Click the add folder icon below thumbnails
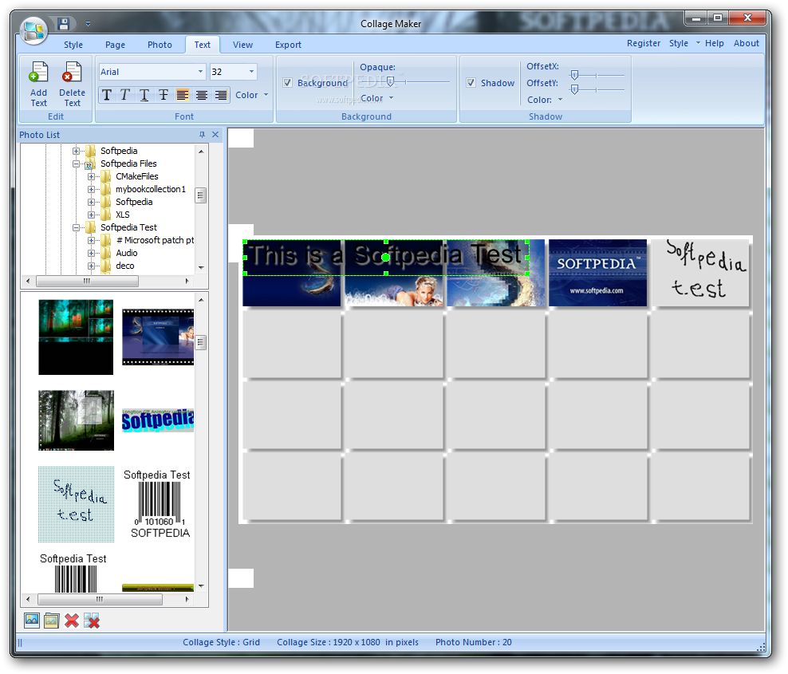Viewport: 788px width, 674px height. [51, 621]
